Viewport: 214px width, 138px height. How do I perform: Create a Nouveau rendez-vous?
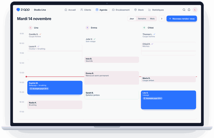tap(182, 19)
